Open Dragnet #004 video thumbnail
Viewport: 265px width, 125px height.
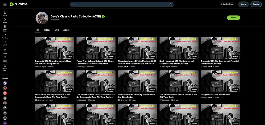[x=220, y=81]
